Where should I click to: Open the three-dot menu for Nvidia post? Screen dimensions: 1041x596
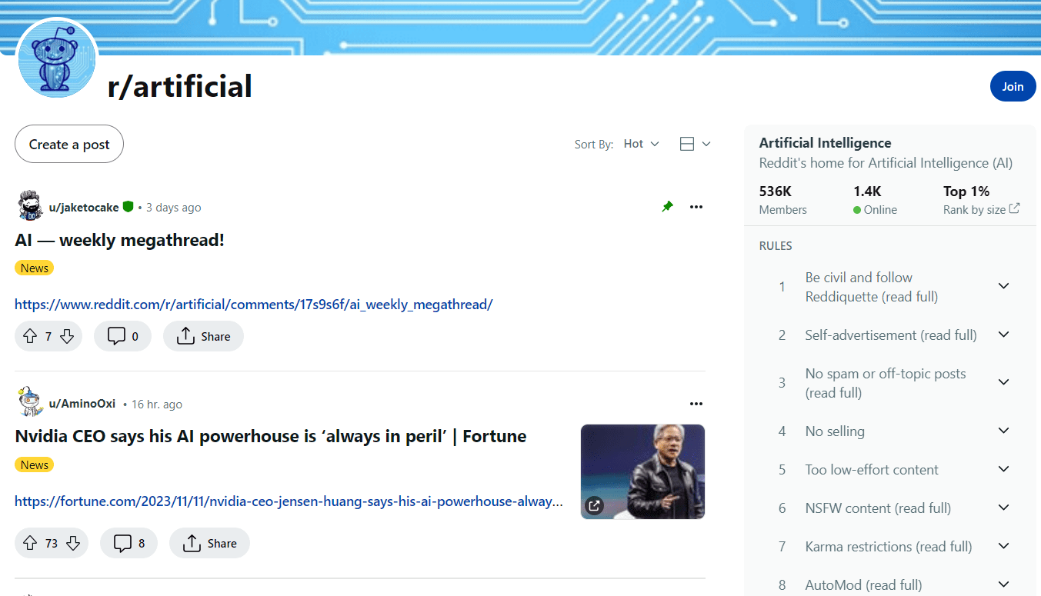pyautogui.click(x=696, y=404)
